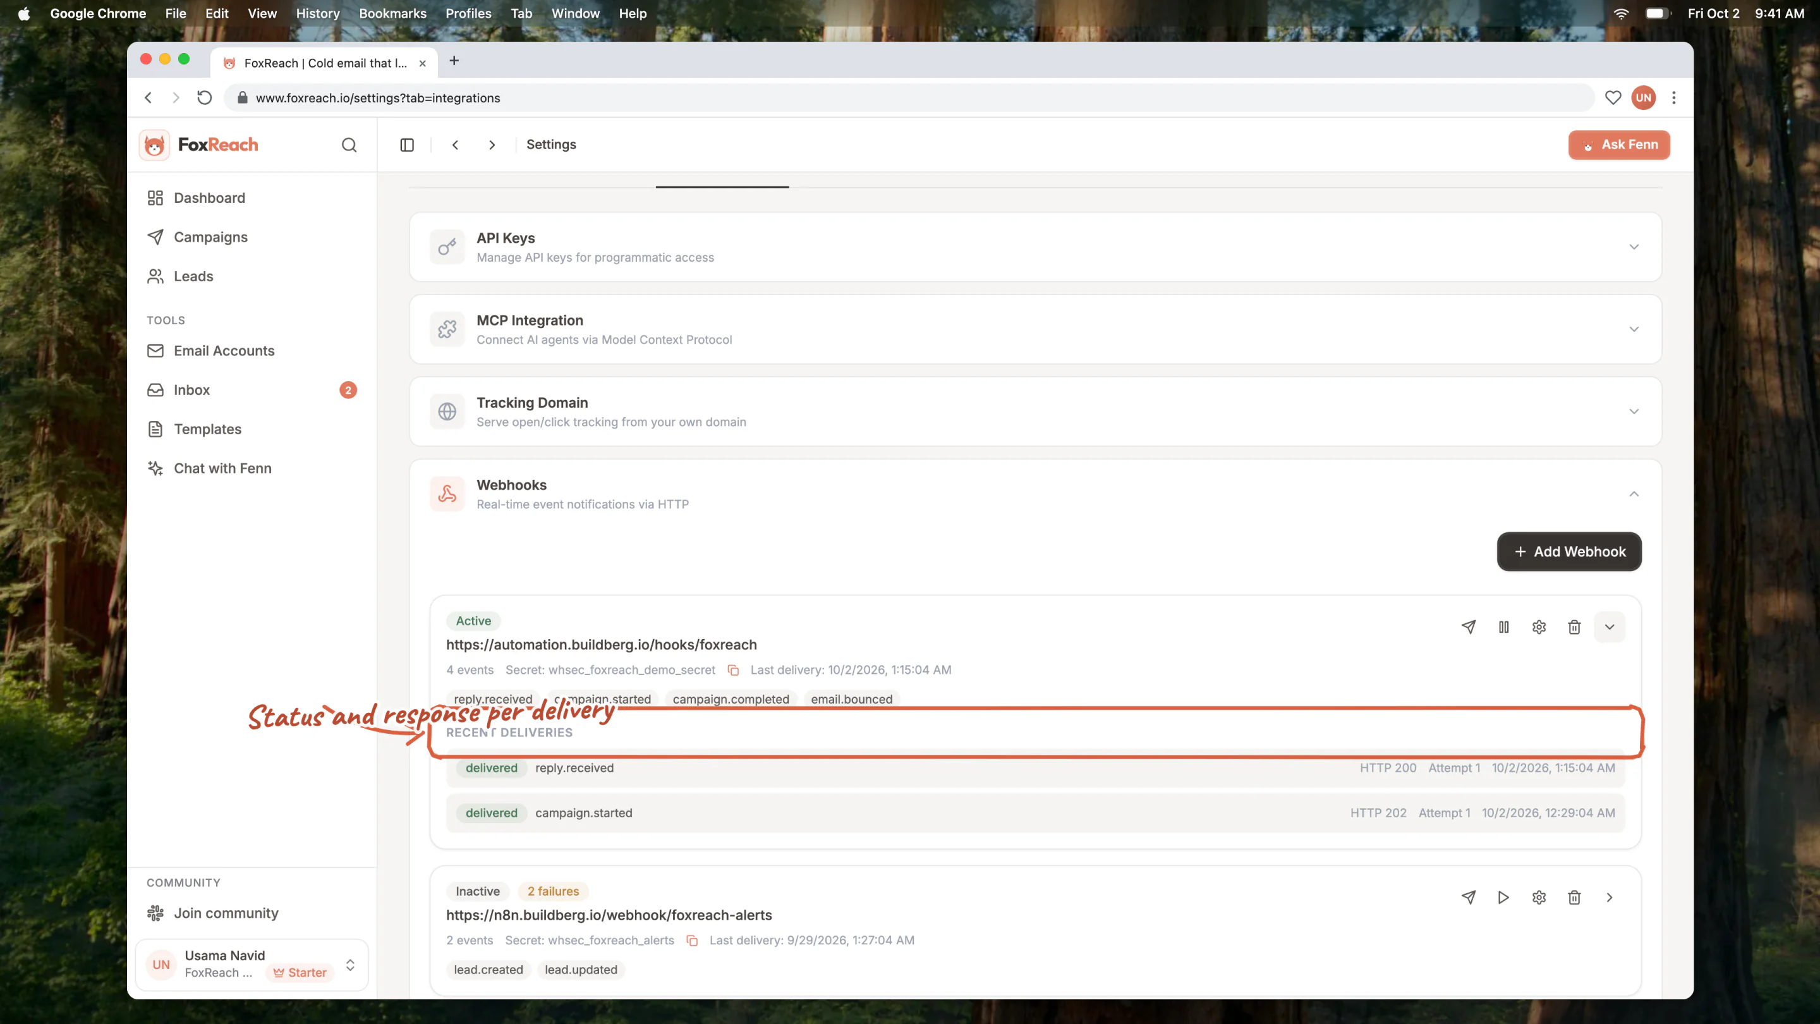Click the browser address bar
The image size is (1820, 1024).
tap(908, 97)
